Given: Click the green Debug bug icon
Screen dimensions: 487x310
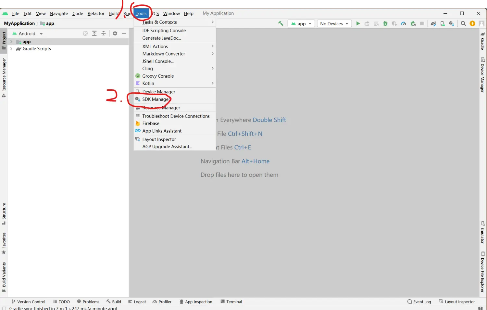Looking at the screenshot, I should [385, 23].
